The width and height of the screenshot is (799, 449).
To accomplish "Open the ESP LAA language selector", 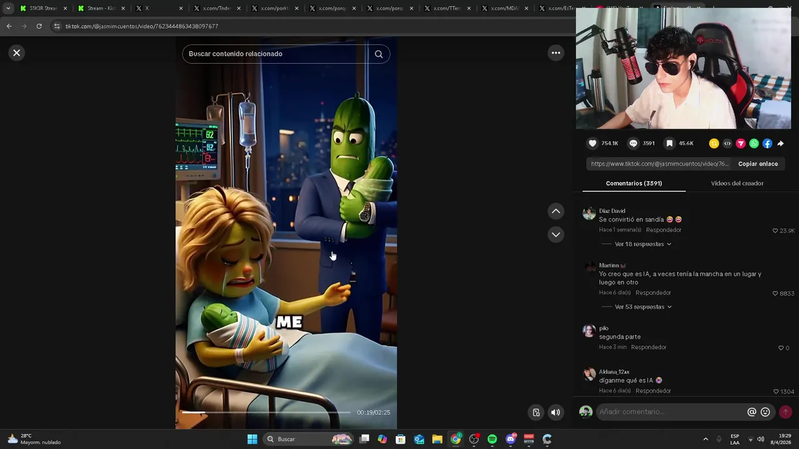I will tap(735, 440).
